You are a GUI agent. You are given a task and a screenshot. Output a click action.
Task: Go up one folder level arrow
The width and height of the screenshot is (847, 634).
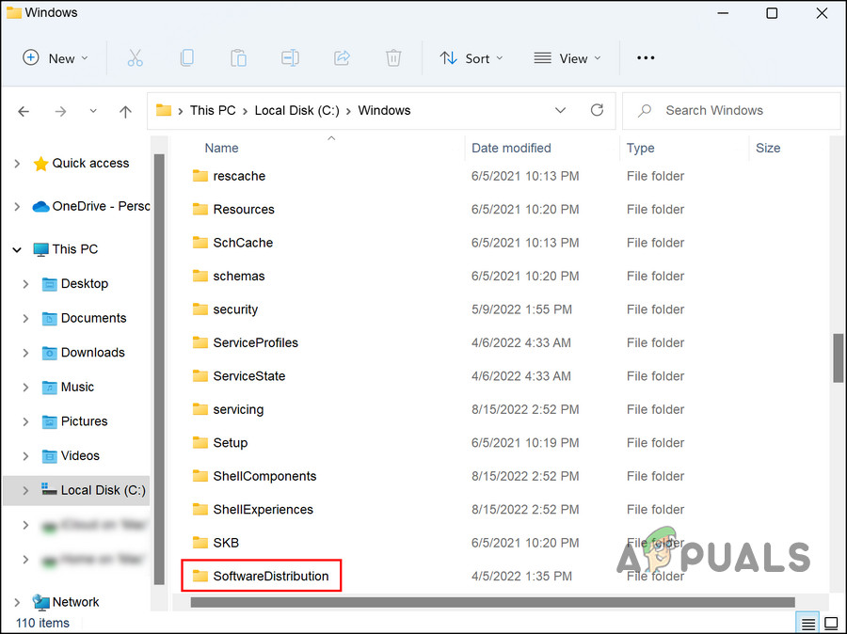tap(125, 111)
